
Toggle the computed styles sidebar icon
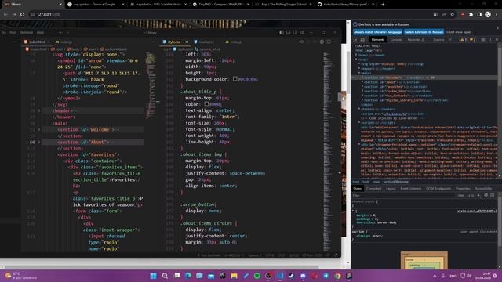[493, 195]
